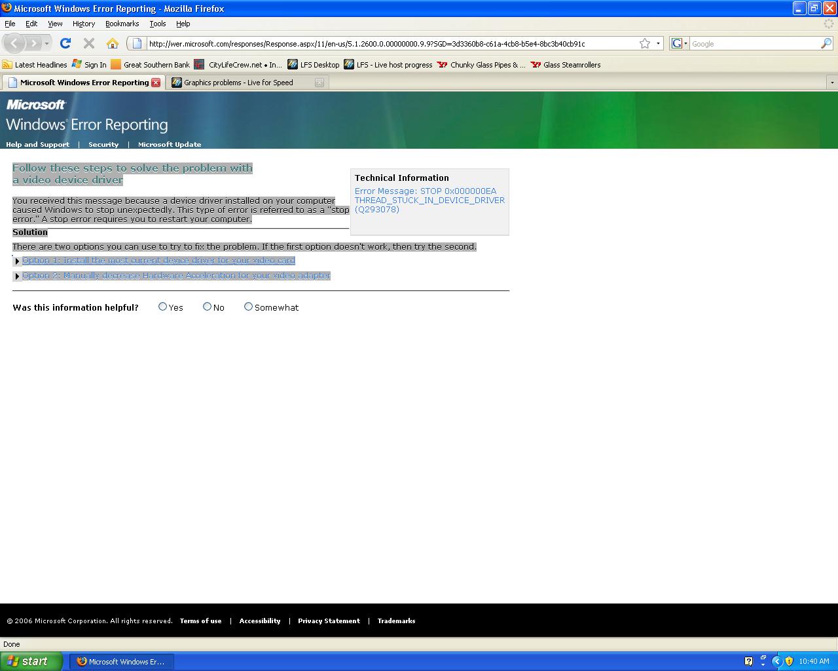Run search with the magnifying glass icon

[826, 44]
